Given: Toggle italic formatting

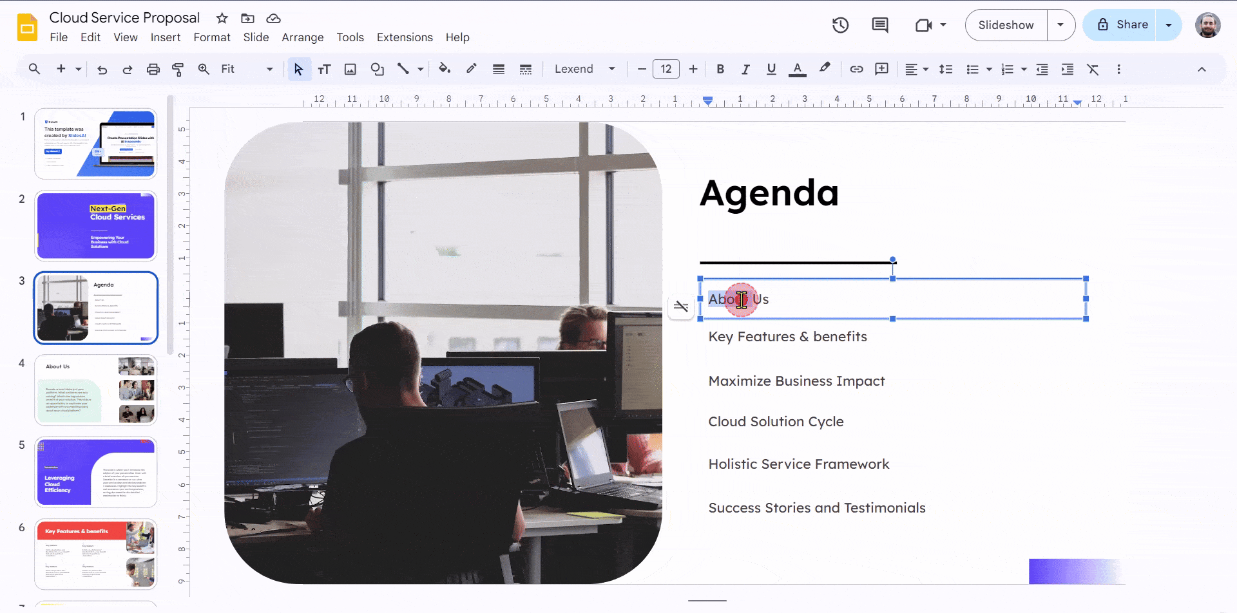Looking at the screenshot, I should point(745,69).
